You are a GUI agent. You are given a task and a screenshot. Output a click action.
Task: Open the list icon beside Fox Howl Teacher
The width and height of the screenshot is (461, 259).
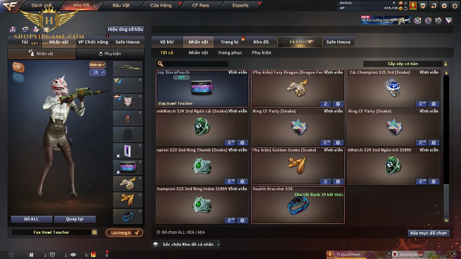[95, 232]
